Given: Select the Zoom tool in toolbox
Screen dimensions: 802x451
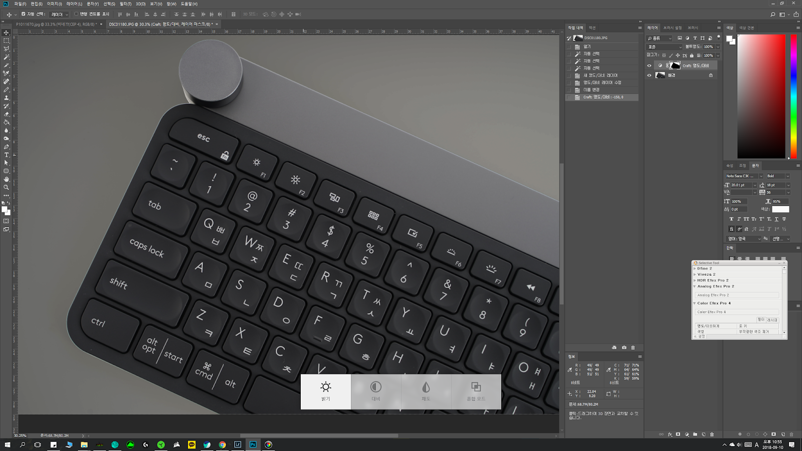Looking at the screenshot, I should click(6, 187).
